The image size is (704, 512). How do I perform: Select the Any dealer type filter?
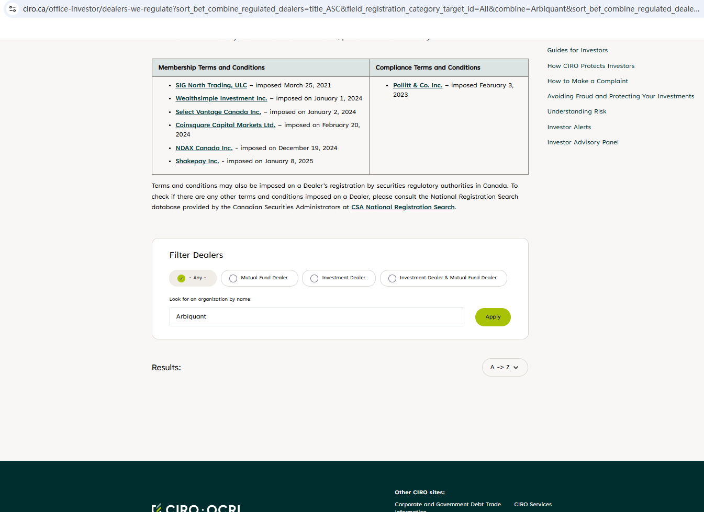(x=193, y=278)
